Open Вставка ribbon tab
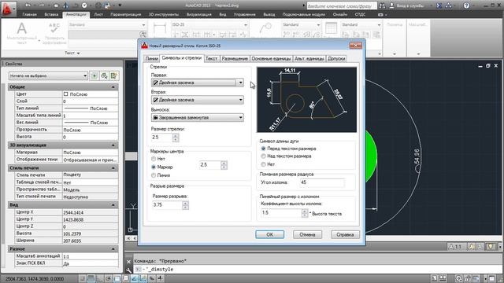This screenshot has width=504, height=283. click(51, 14)
